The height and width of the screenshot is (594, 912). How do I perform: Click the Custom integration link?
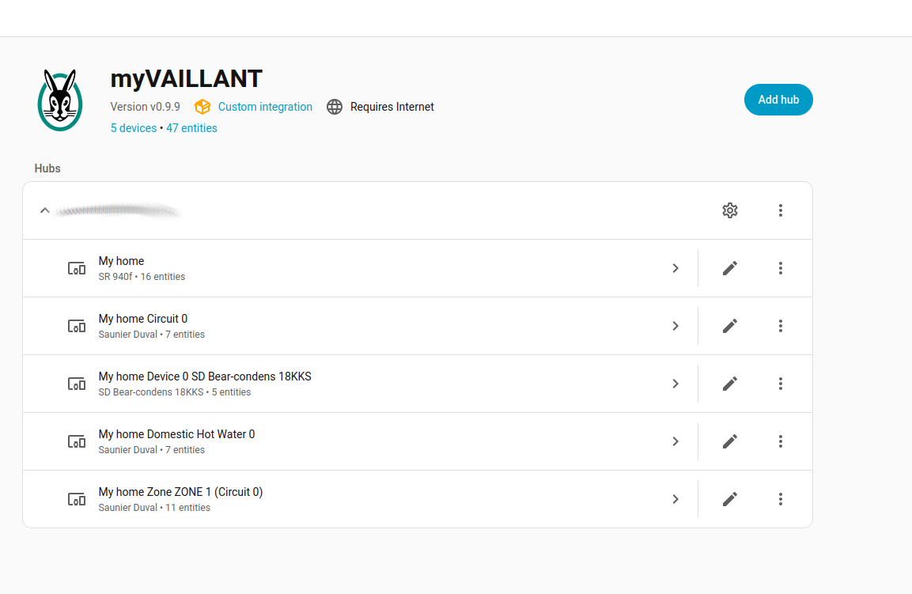[265, 107]
